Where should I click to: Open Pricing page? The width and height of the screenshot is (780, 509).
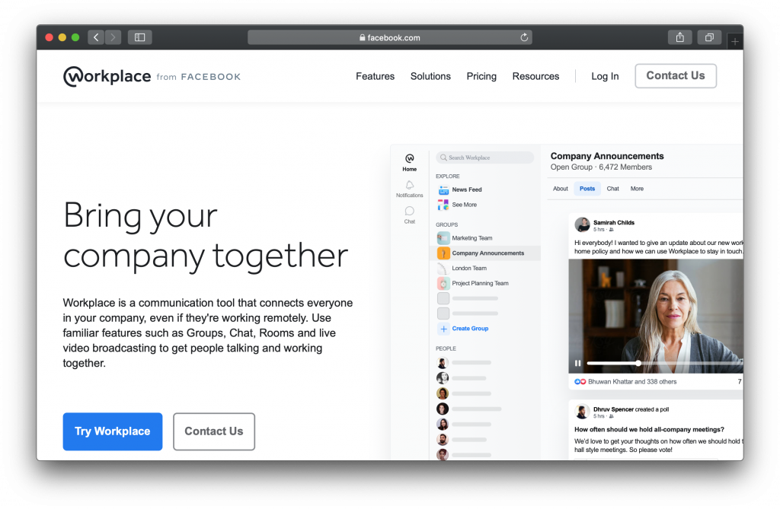pos(481,76)
